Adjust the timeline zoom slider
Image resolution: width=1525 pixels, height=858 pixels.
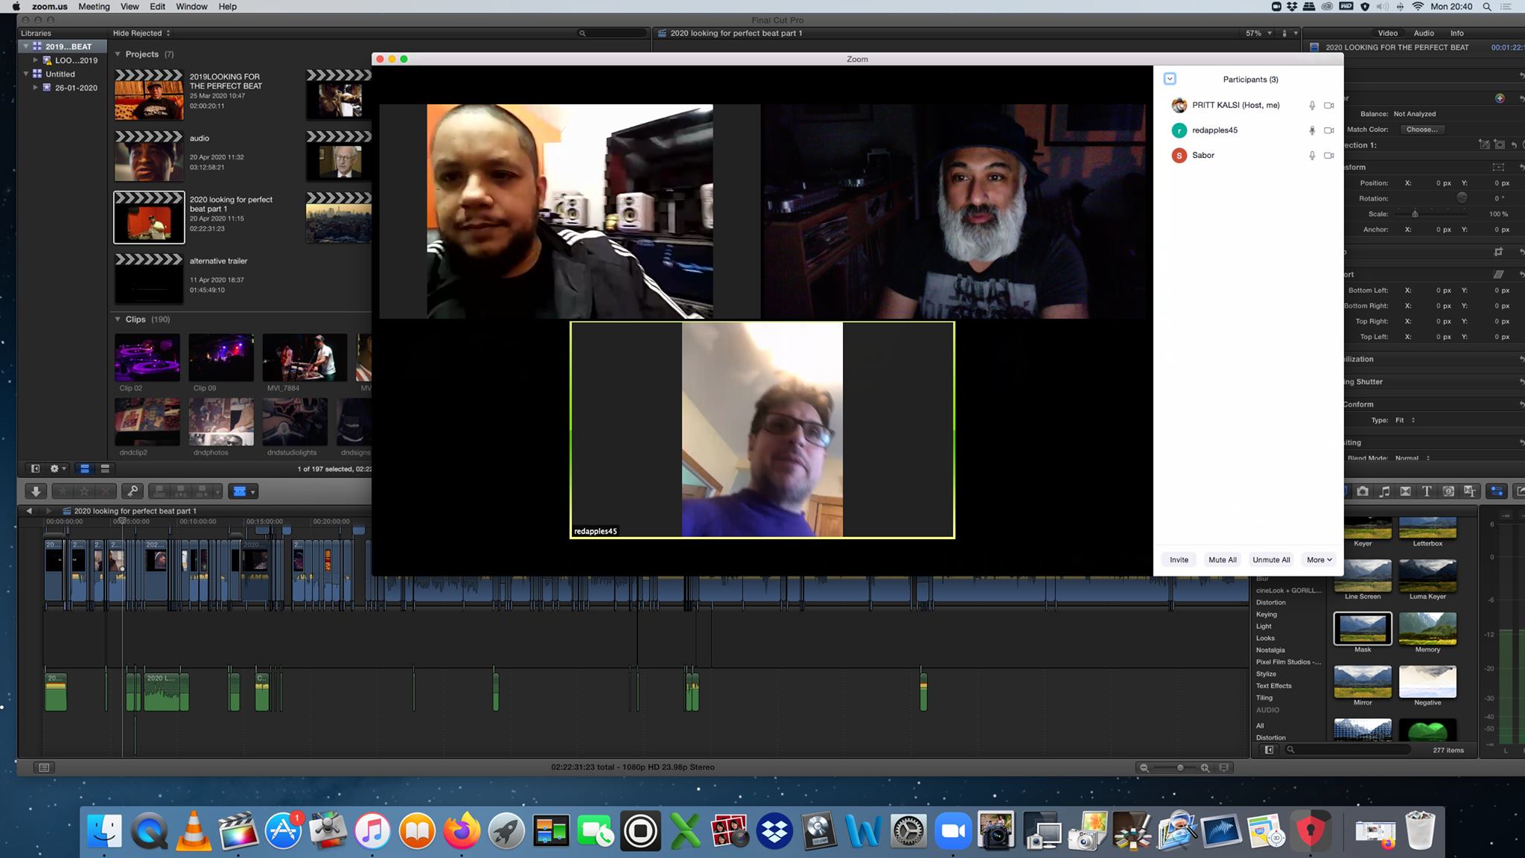[1180, 768]
